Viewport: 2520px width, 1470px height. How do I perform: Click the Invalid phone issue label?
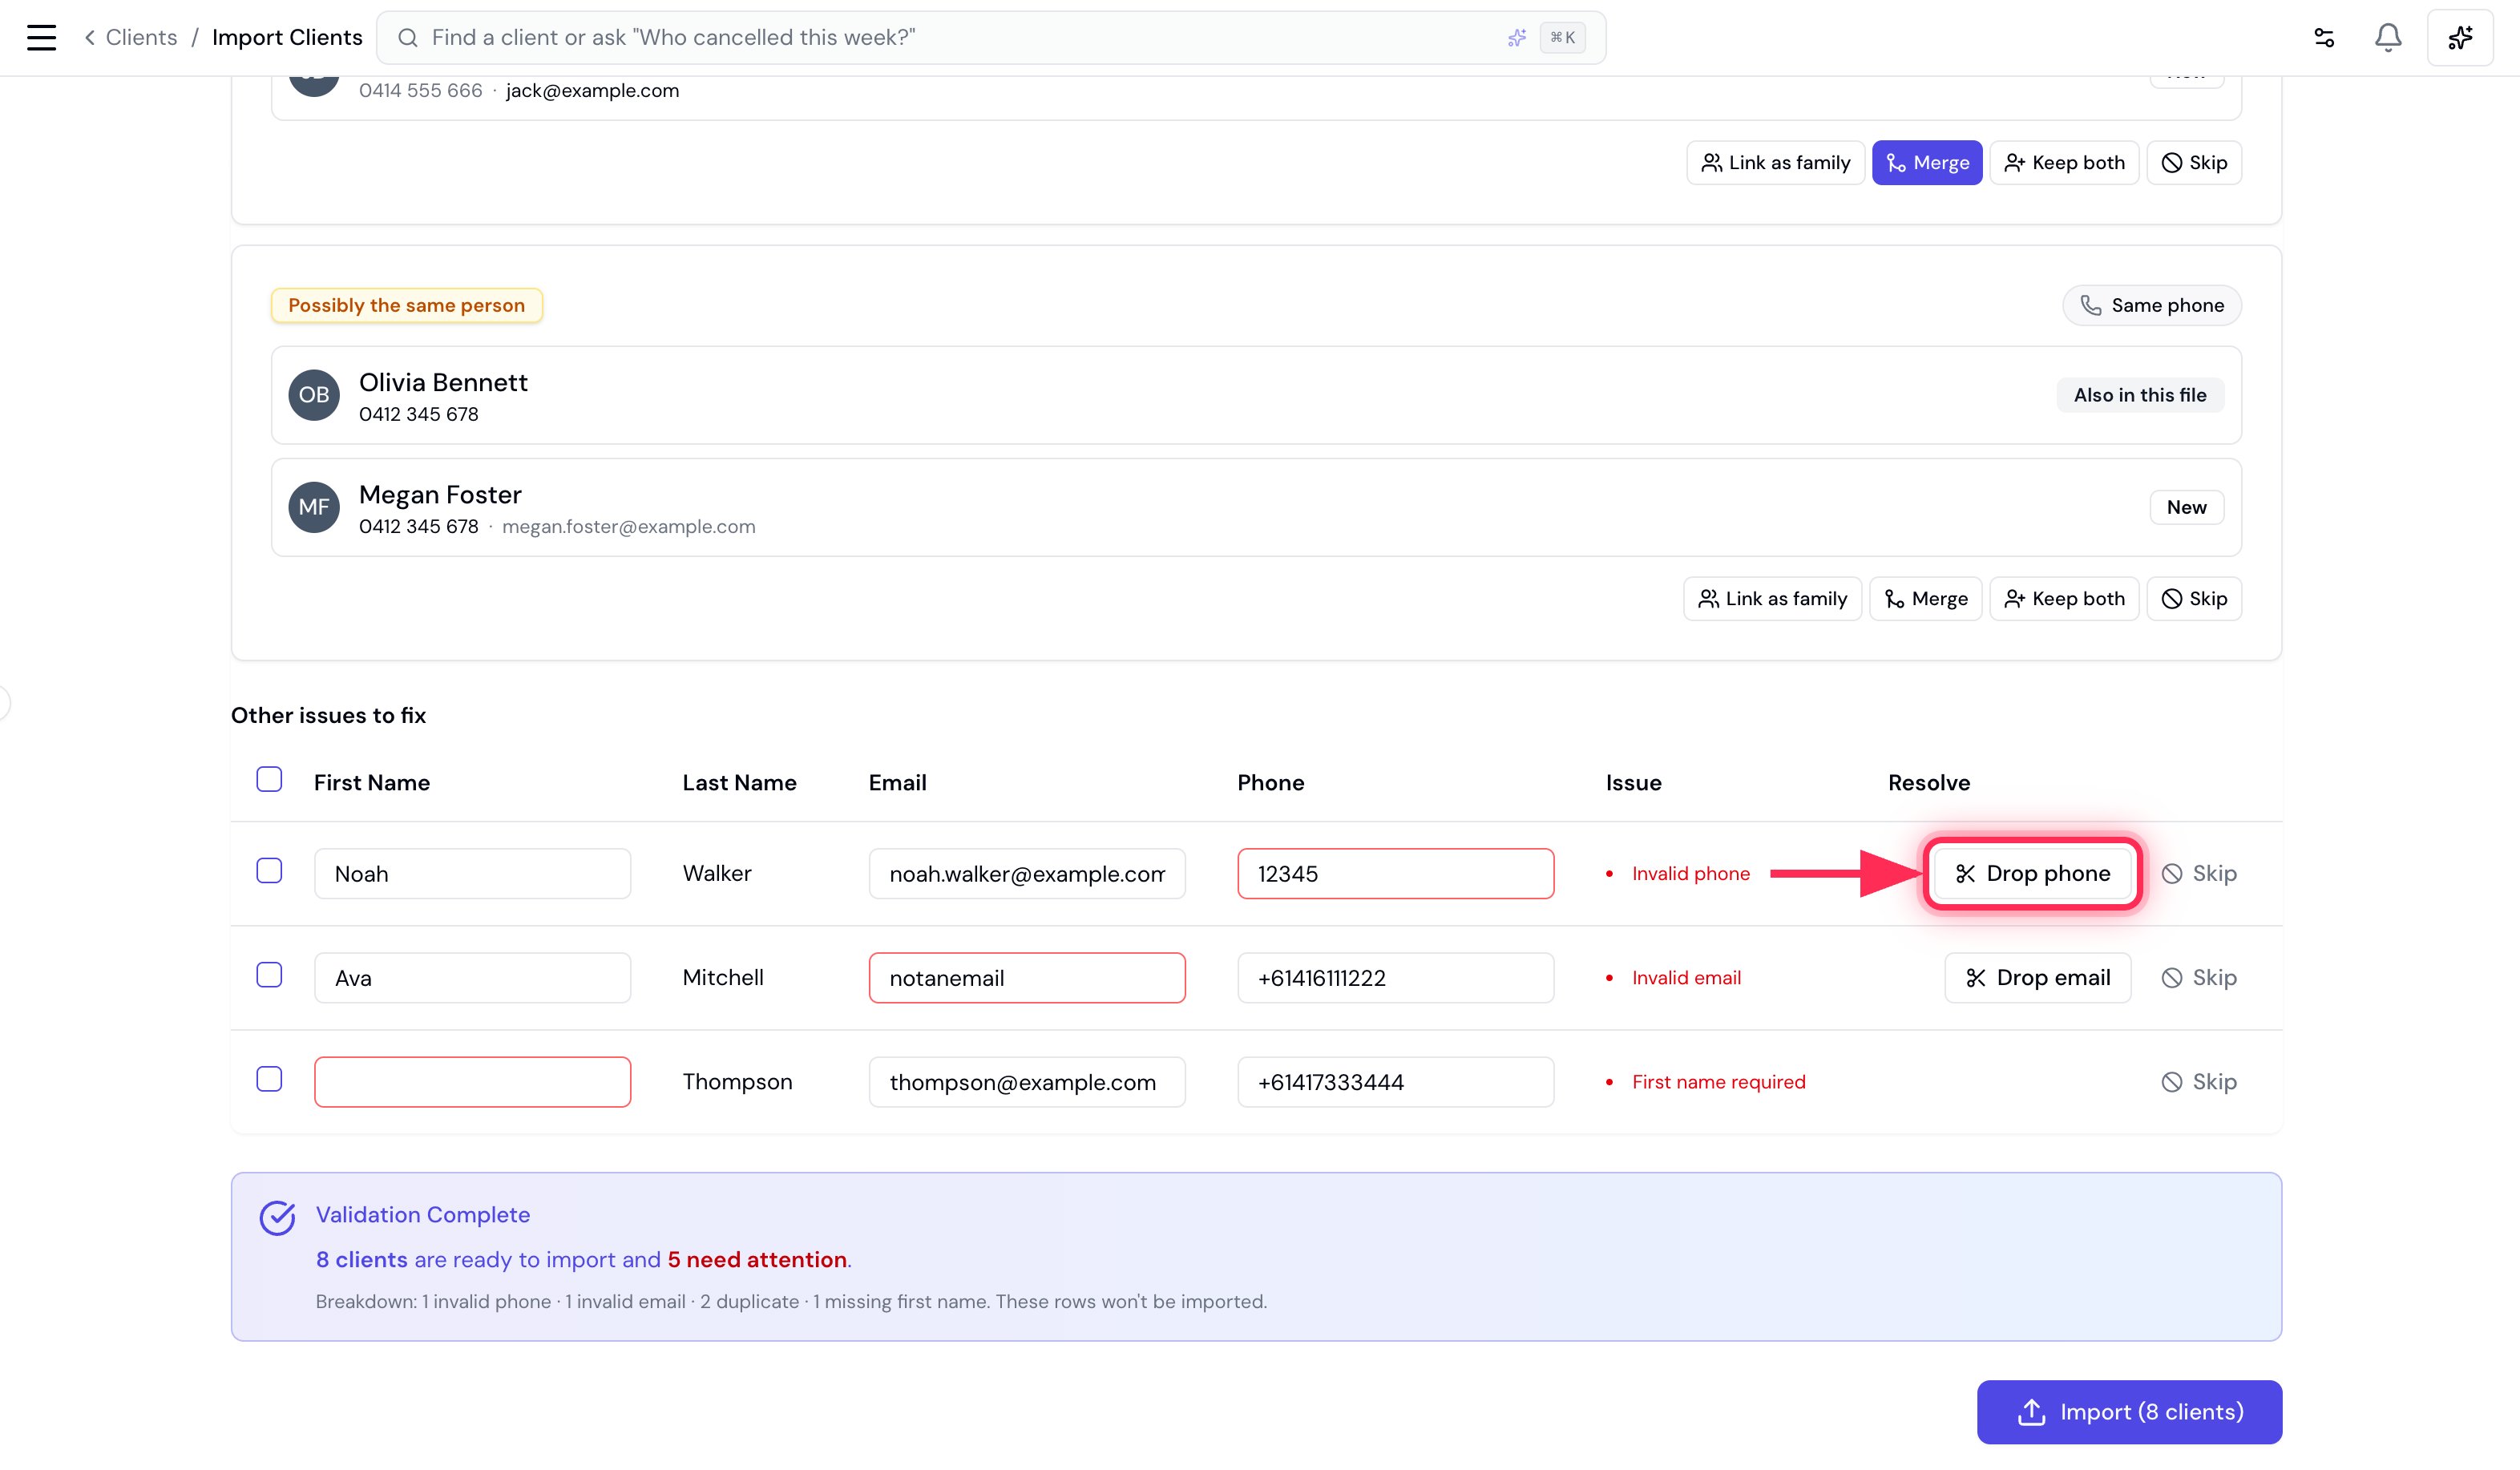(1690, 874)
